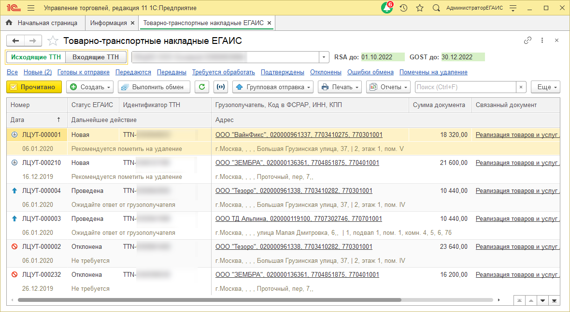Expand the Создать dropdown

click(90, 87)
